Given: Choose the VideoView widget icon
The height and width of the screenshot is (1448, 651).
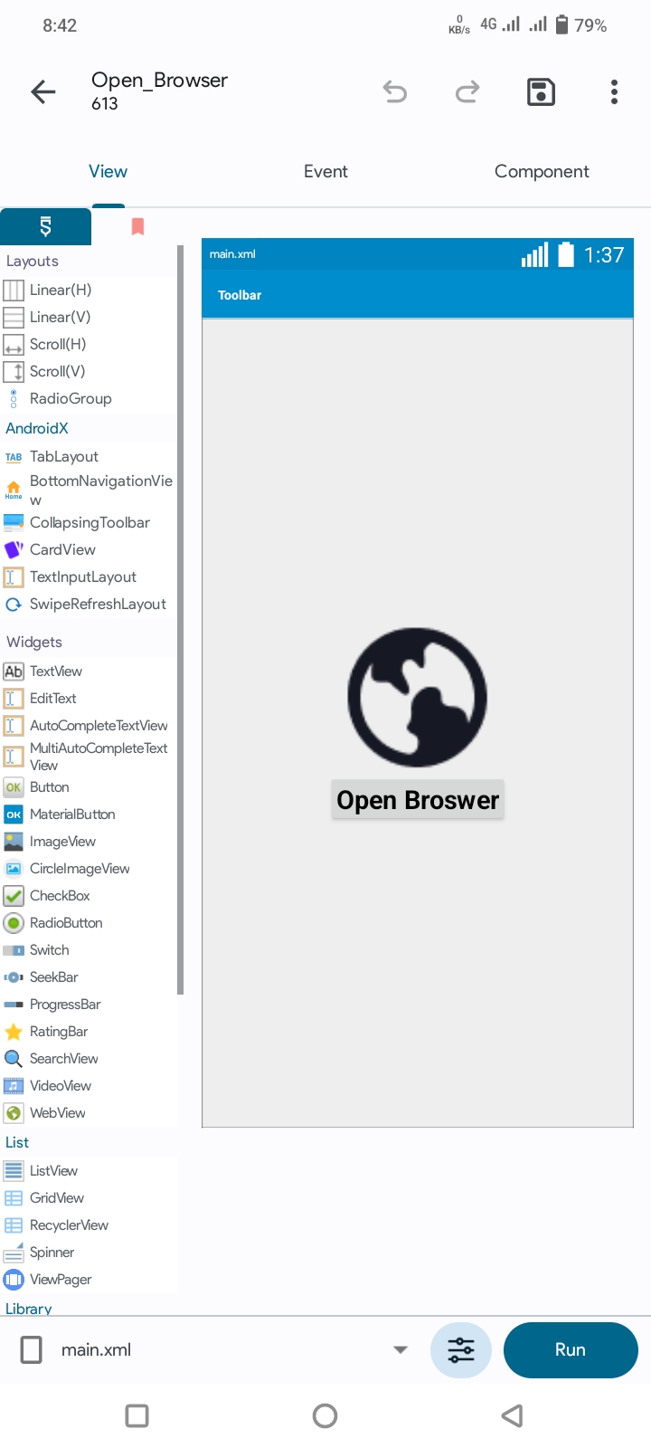Looking at the screenshot, I should 14,1086.
